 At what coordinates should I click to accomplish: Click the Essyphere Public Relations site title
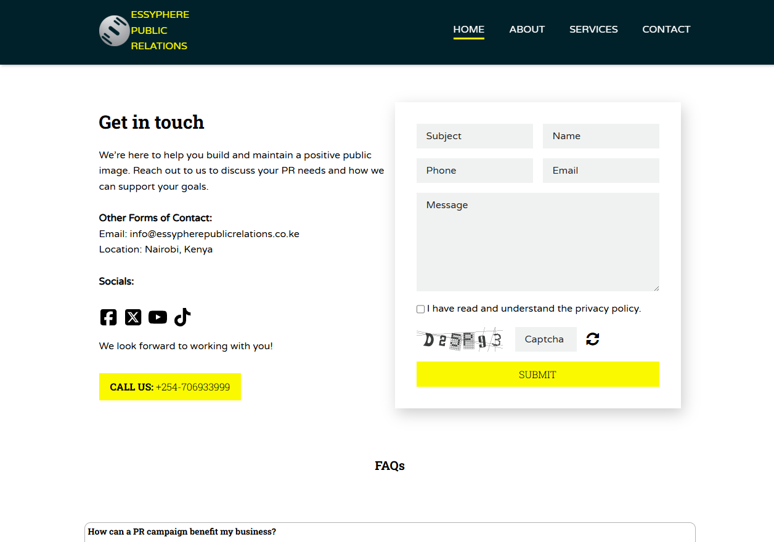coord(160,30)
